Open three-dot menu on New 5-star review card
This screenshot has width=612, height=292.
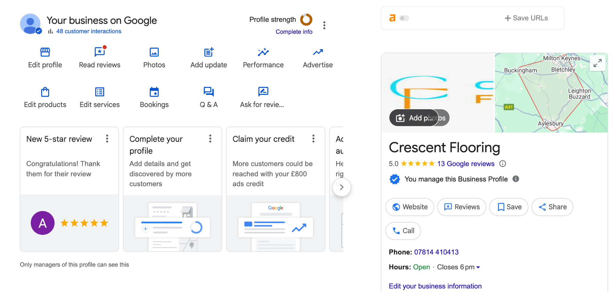(107, 139)
